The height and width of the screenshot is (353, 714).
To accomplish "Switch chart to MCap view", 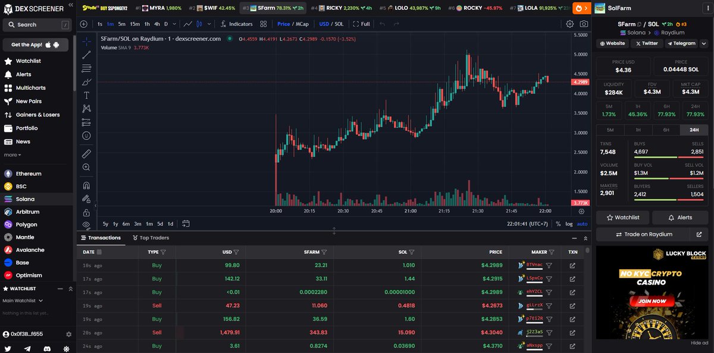I will [x=302, y=24].
